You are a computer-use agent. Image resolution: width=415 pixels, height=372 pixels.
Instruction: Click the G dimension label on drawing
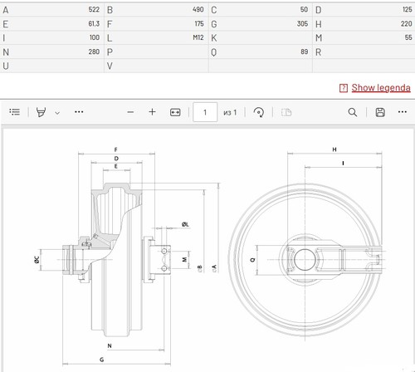point(102,360)
